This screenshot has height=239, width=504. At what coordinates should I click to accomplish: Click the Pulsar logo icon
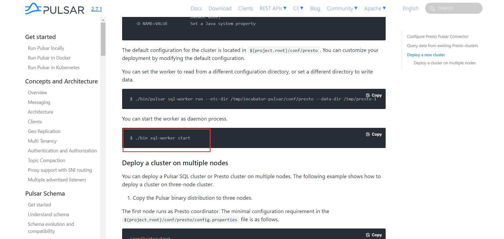[55, 9]
